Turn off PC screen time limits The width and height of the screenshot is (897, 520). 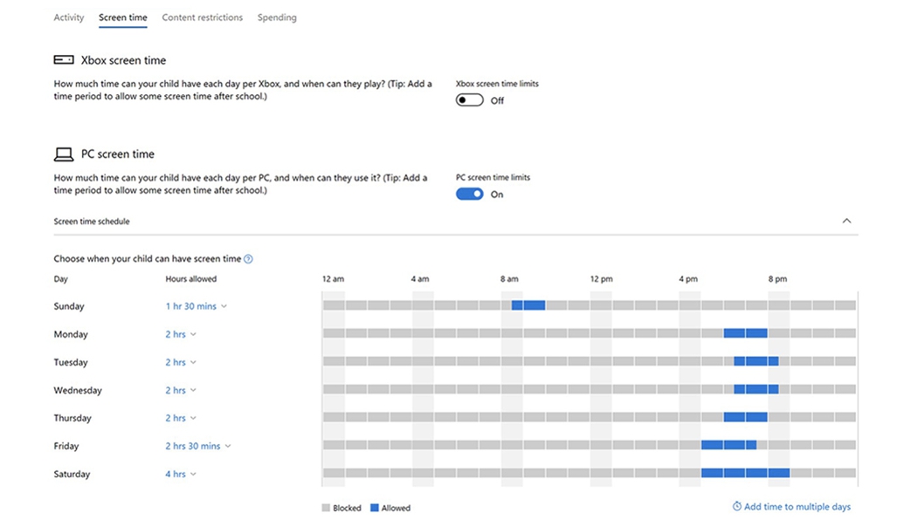point(470,194)
